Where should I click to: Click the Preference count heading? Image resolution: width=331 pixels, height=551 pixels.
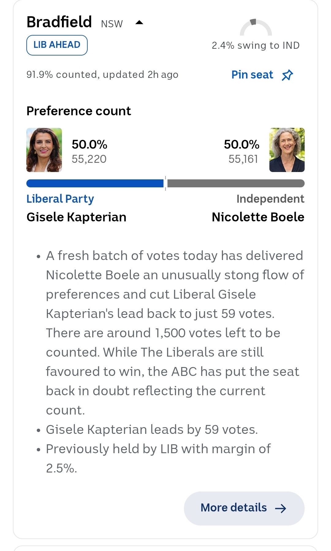[x=79, y=111]
